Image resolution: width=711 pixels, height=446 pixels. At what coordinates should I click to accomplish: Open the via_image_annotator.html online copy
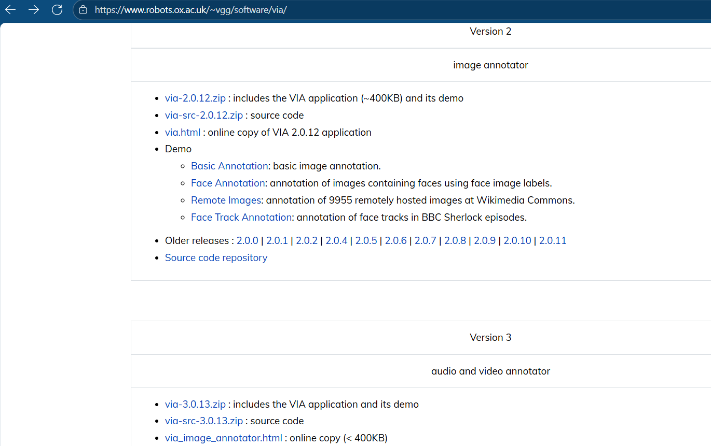point(224,438)
